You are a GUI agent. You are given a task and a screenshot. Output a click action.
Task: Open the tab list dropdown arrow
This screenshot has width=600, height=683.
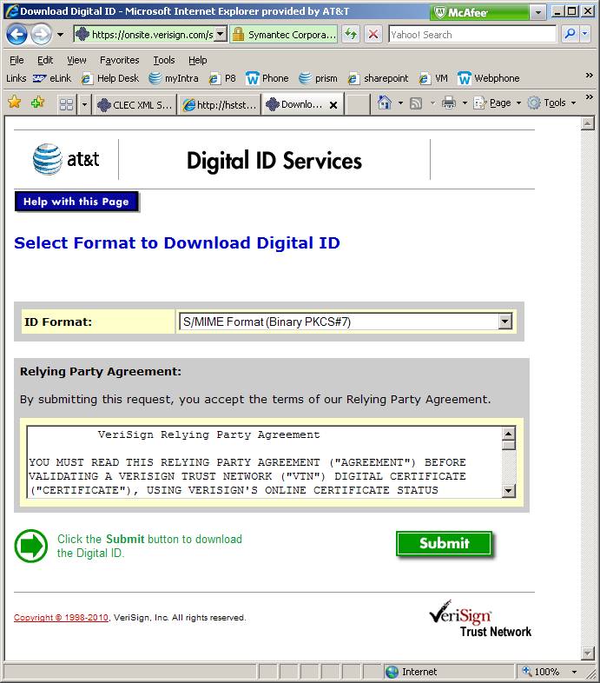click(x=84, y=104)
